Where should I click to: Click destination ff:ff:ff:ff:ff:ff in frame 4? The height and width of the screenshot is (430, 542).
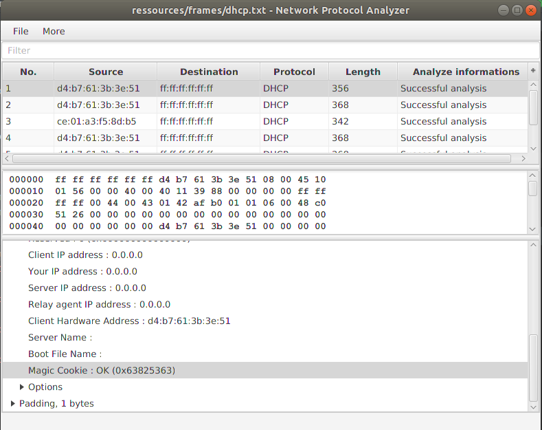tap(209, 138)
